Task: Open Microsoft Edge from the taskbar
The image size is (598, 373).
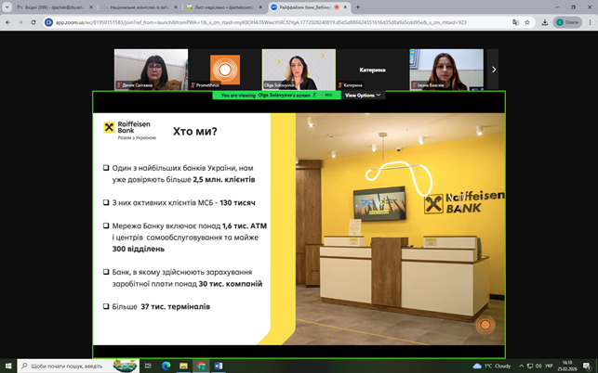Action: coord(166,366)
